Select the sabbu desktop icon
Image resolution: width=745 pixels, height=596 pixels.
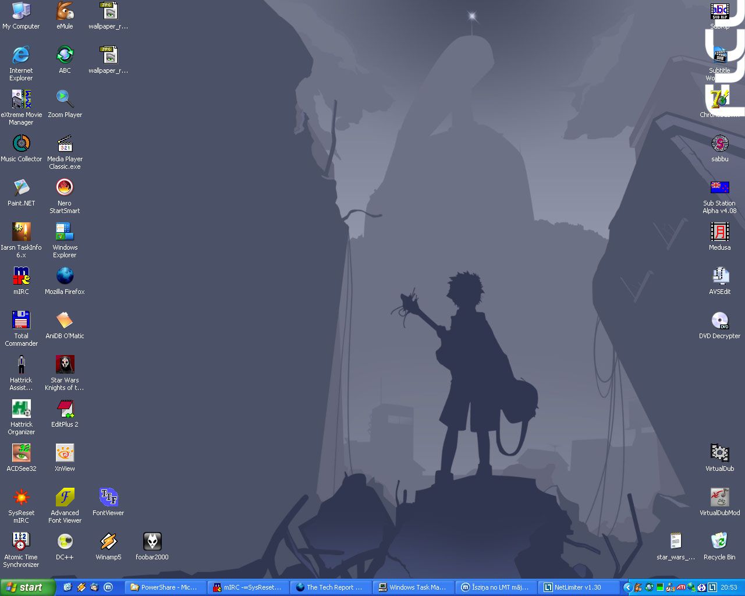point(720,148)
